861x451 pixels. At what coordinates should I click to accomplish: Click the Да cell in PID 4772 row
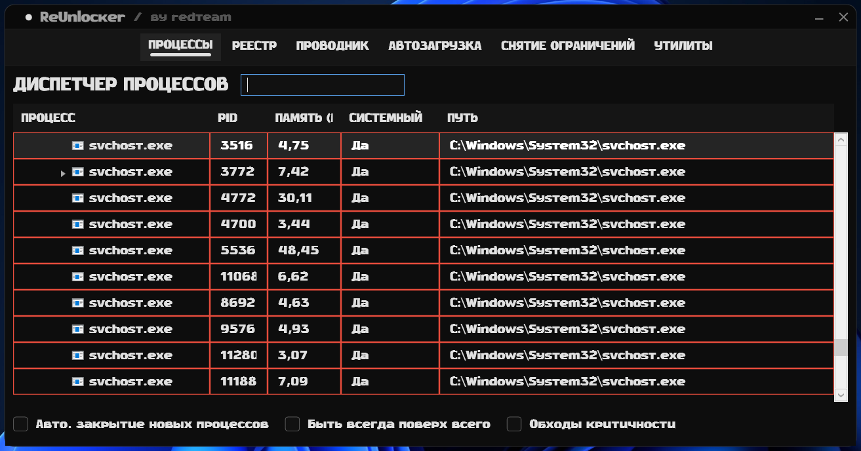[x=390, y=198]
